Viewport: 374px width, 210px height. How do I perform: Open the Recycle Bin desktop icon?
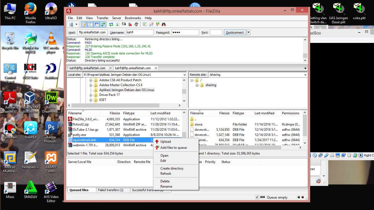10,41
